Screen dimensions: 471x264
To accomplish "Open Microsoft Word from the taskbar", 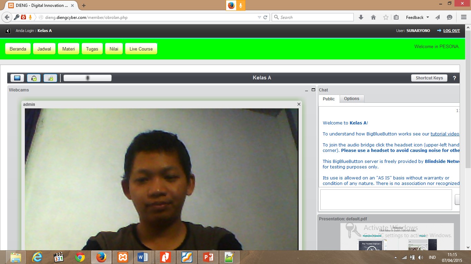I will click(x=143, y=257).
